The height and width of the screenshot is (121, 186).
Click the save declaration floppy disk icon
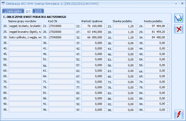tap(179, 18)
